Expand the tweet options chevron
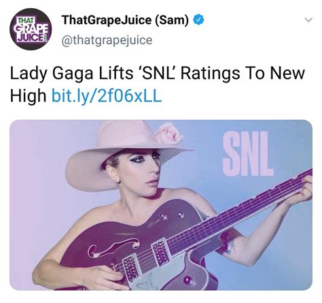The image size is (322, 303). pos(308,20)
